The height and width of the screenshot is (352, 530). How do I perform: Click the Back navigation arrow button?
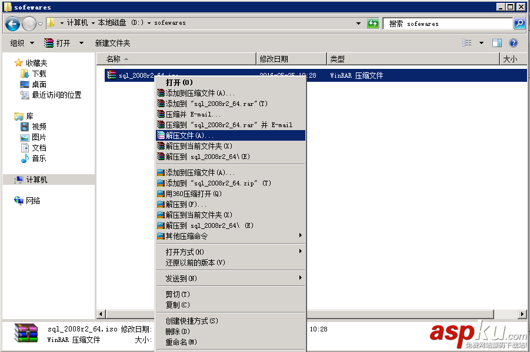[x=13, y=24]
